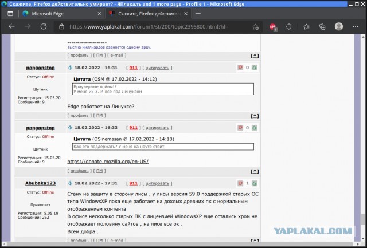Select the Скажите, Firefox действительно tab
This screenshot has height=248, width=367.
coord(149,14)
